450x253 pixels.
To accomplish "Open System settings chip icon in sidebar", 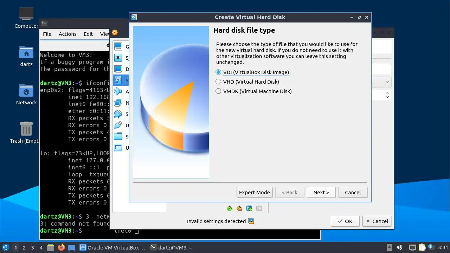I will tap(118, 58).
